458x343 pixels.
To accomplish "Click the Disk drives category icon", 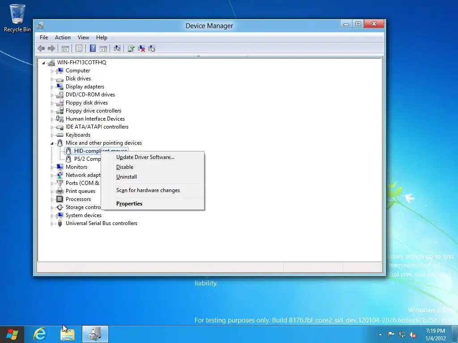I will click(60, 79).
